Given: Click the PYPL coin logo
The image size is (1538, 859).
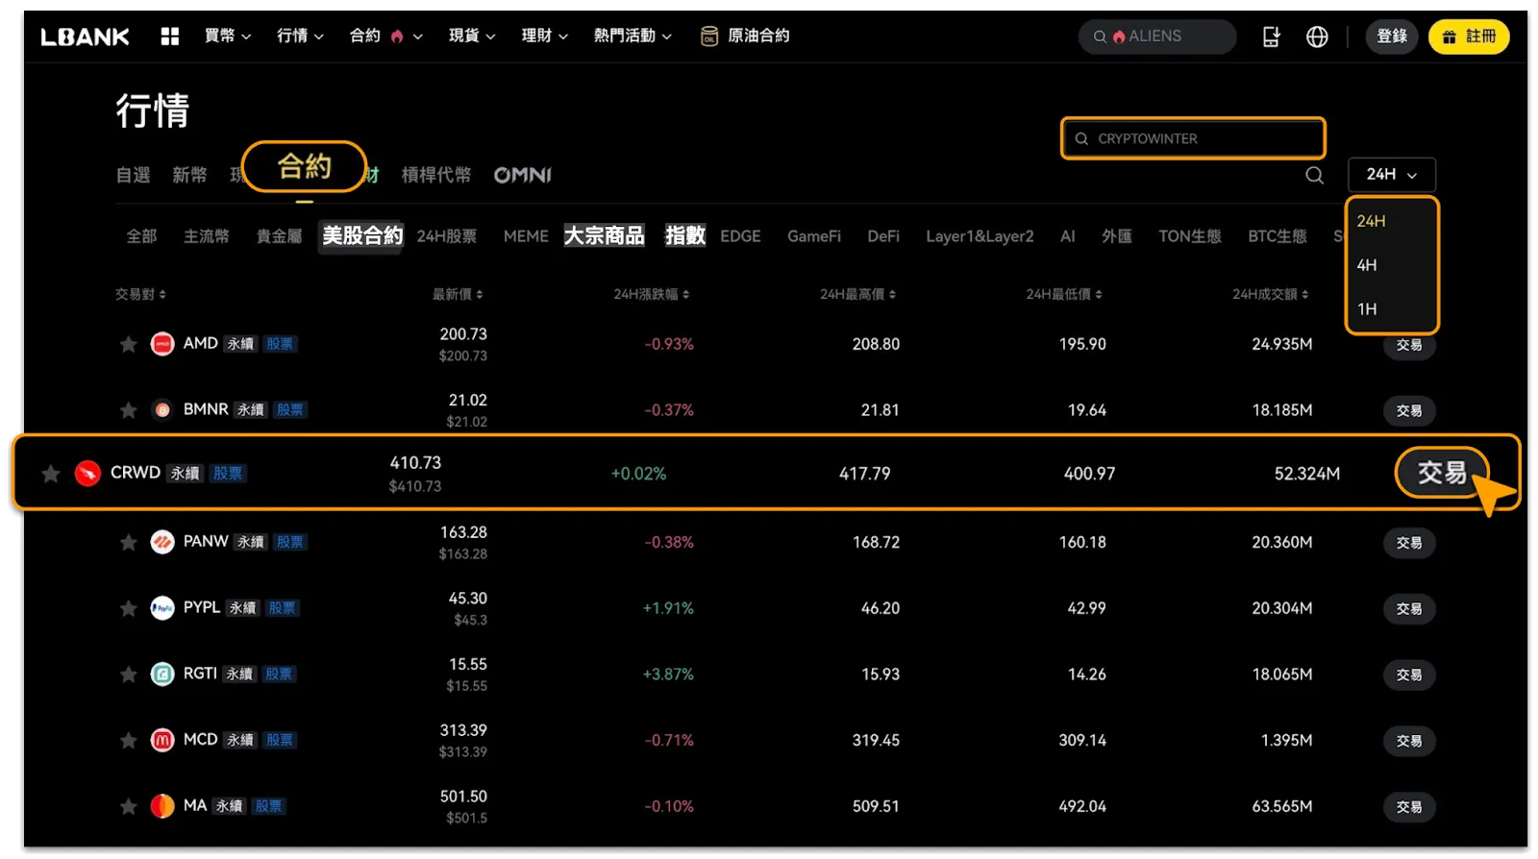Looking at the screenshot, I should point(162,608).
